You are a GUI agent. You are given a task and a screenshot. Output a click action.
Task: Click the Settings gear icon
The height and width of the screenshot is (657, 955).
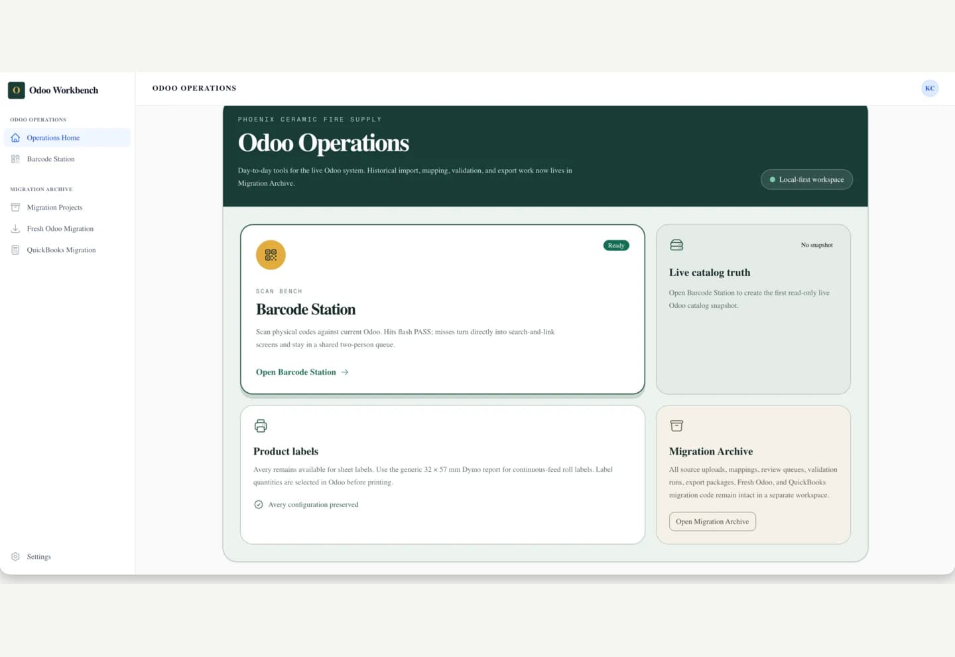(x=15, y=557)
